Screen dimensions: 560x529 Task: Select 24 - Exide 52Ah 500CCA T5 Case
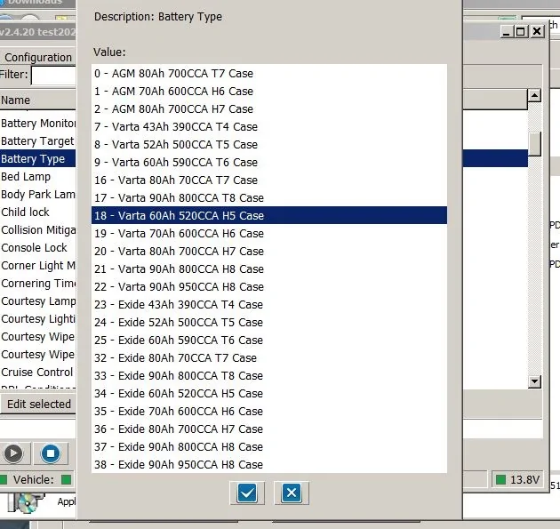tap(269, 322)
